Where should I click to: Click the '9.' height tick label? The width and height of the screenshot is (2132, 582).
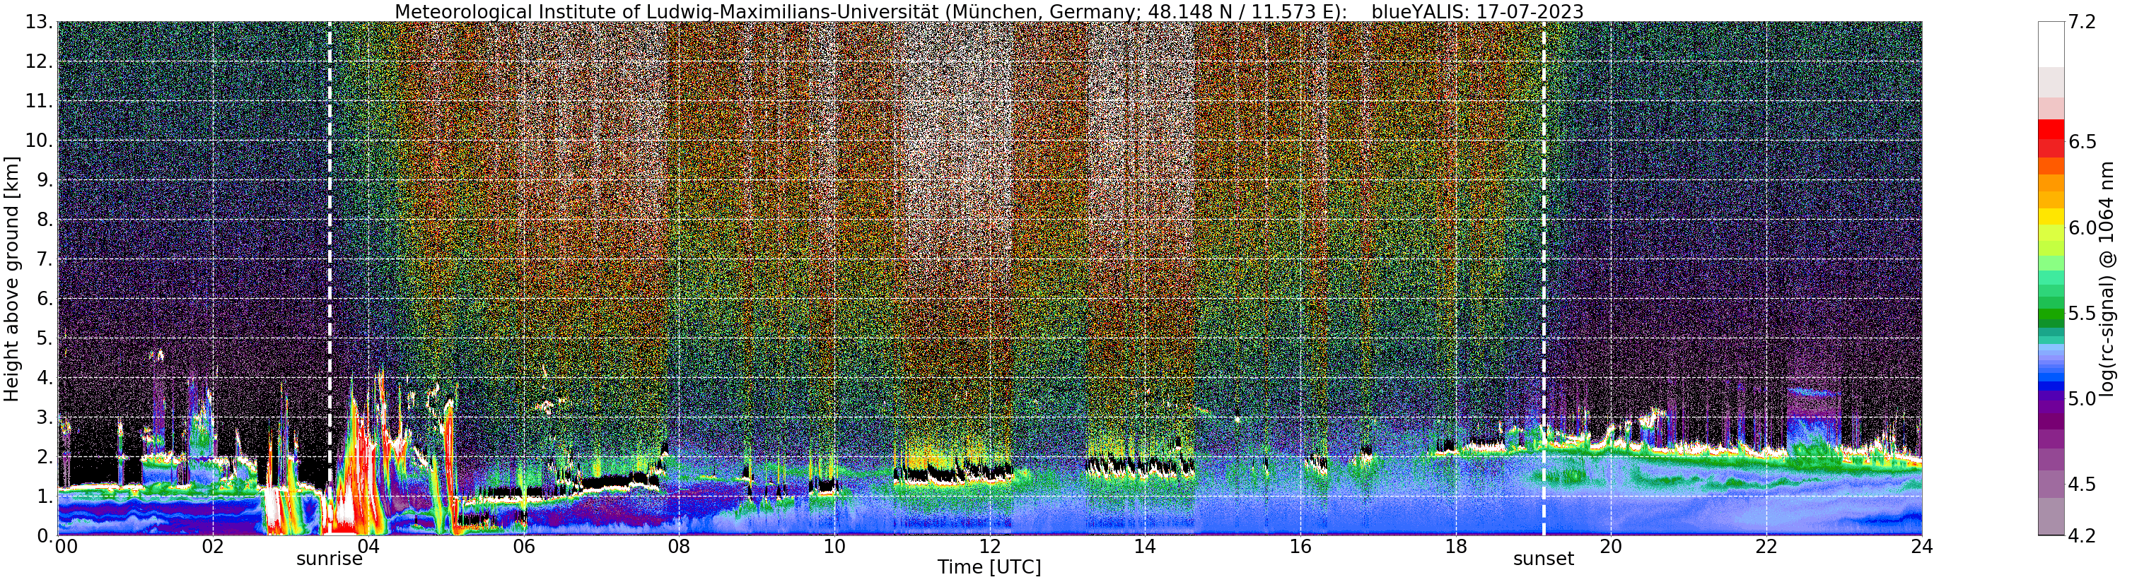point(45,180)
